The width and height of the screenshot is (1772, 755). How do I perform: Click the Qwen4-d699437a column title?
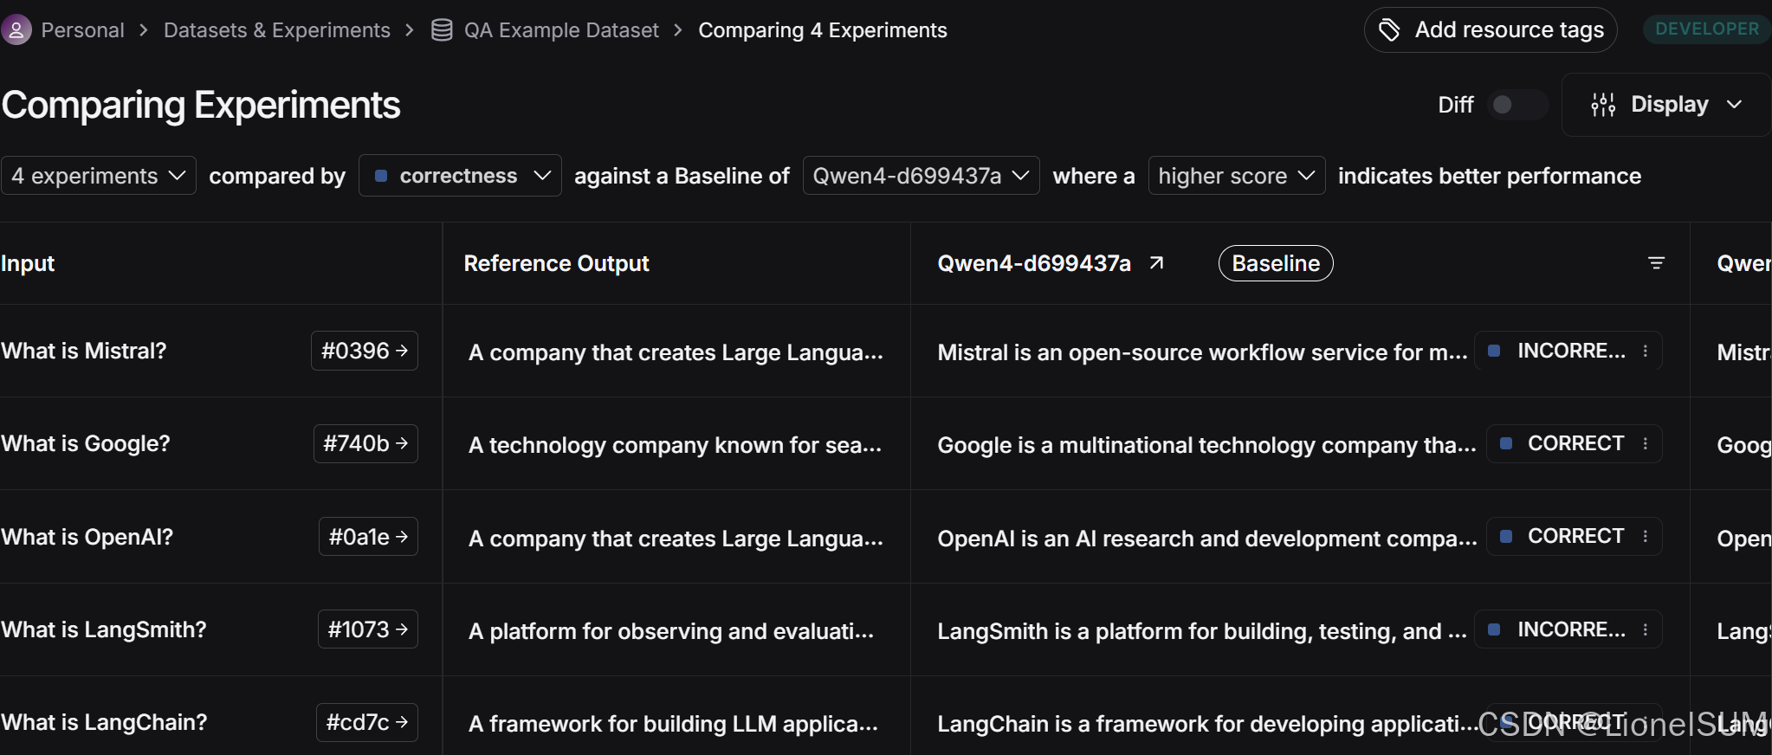pos(1034,263)
